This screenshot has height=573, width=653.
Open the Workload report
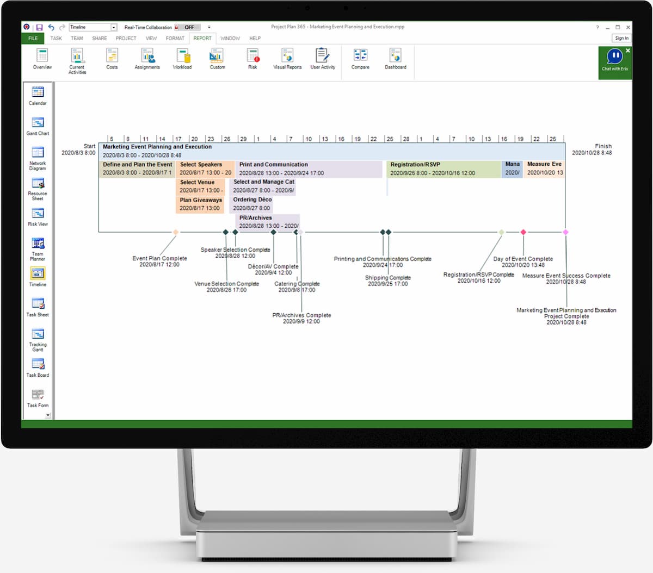click(x=182, y=59)
